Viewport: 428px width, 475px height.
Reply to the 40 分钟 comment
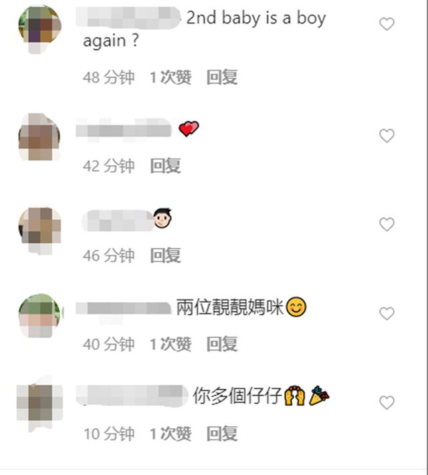(x=222, y=344)
